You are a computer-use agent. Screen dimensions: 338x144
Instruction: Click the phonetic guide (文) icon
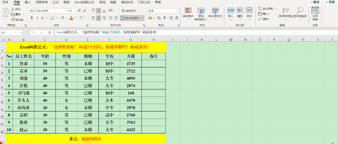click(x=81, y=18)
